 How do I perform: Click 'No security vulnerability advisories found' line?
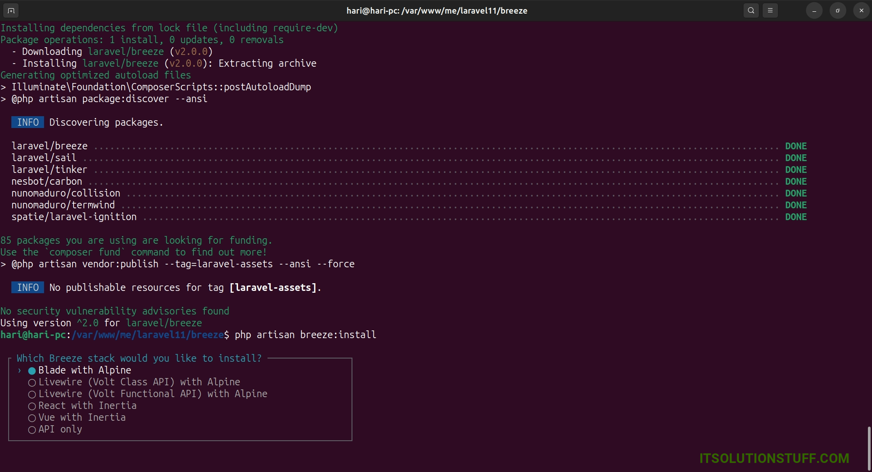tap(115, 311)
